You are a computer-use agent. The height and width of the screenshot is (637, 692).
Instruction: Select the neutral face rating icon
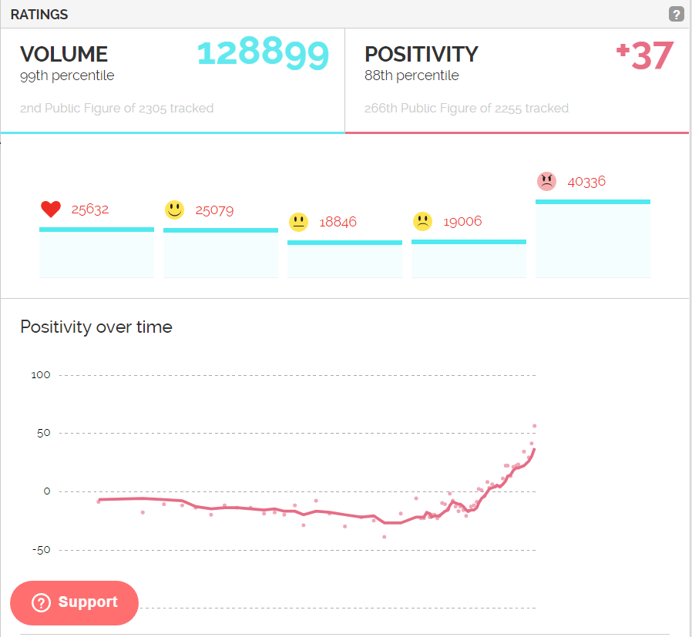(x=298, y=222)
